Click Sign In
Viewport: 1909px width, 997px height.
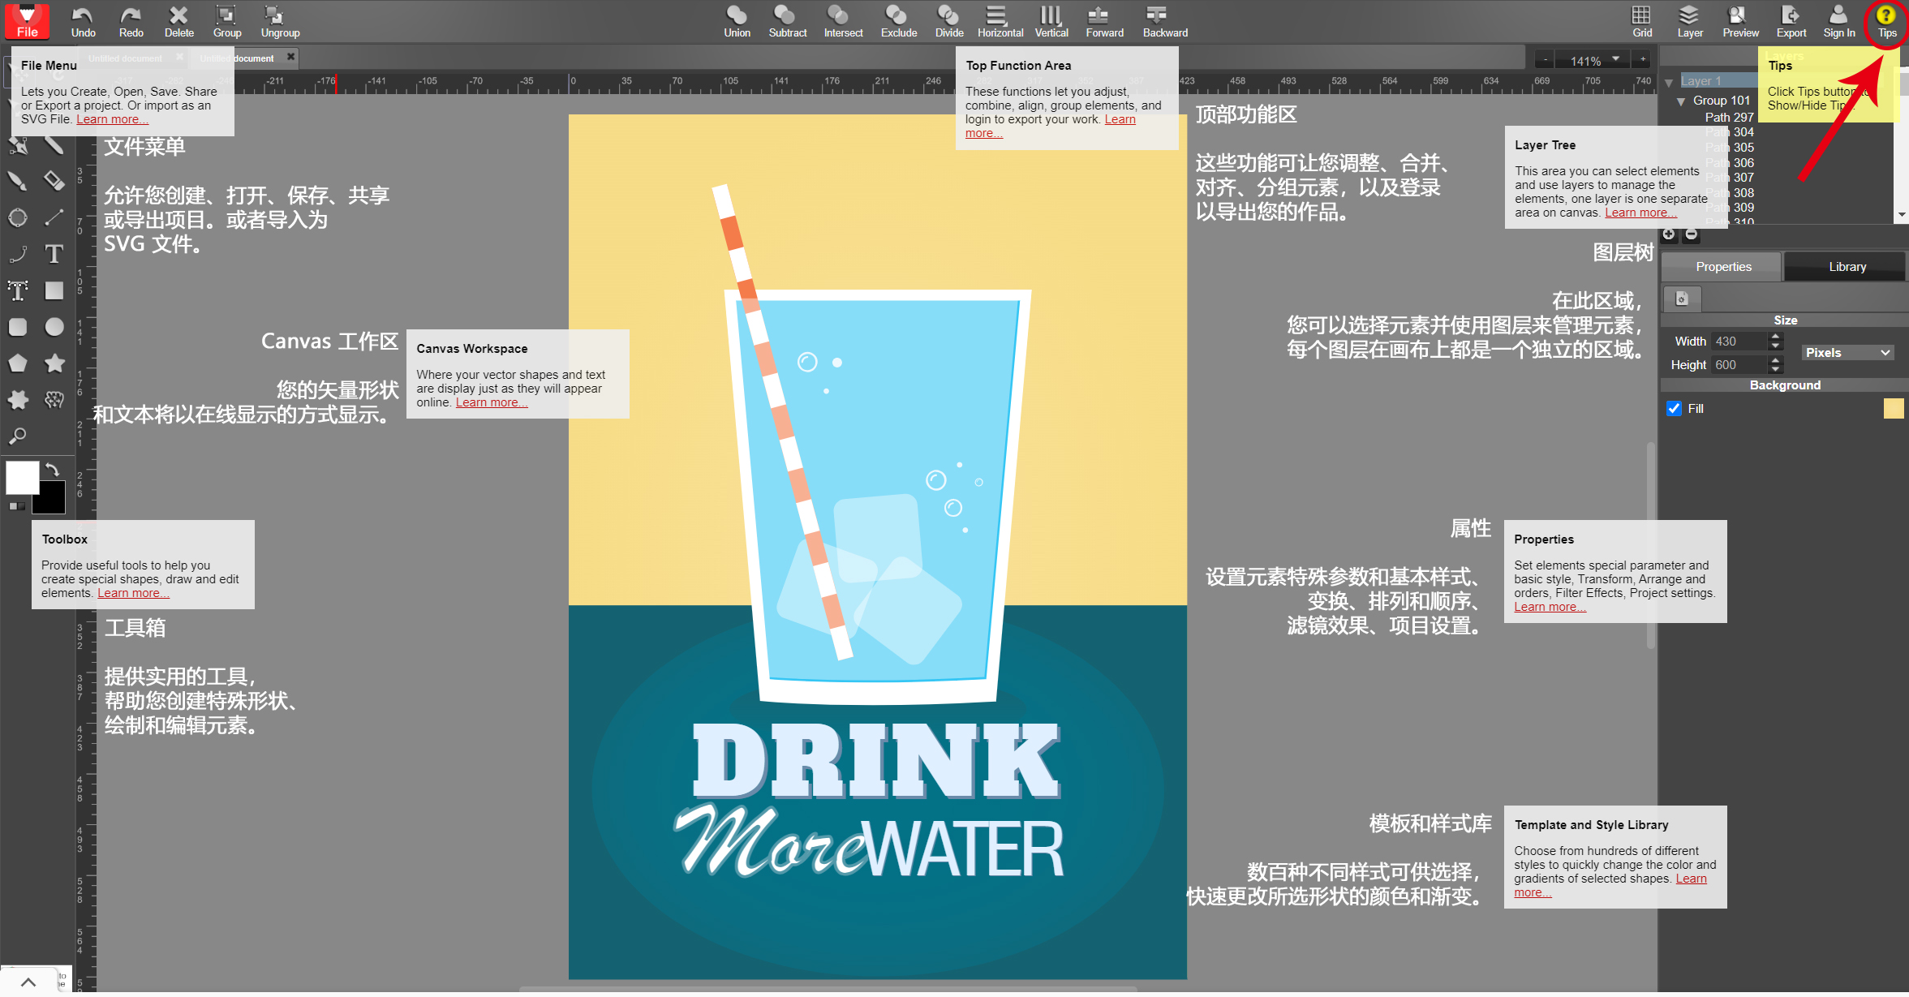[1838, 20]
